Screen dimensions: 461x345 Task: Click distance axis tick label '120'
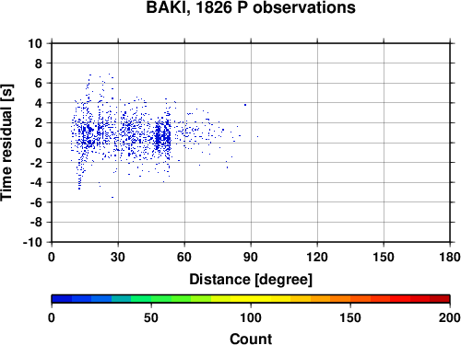317,257
